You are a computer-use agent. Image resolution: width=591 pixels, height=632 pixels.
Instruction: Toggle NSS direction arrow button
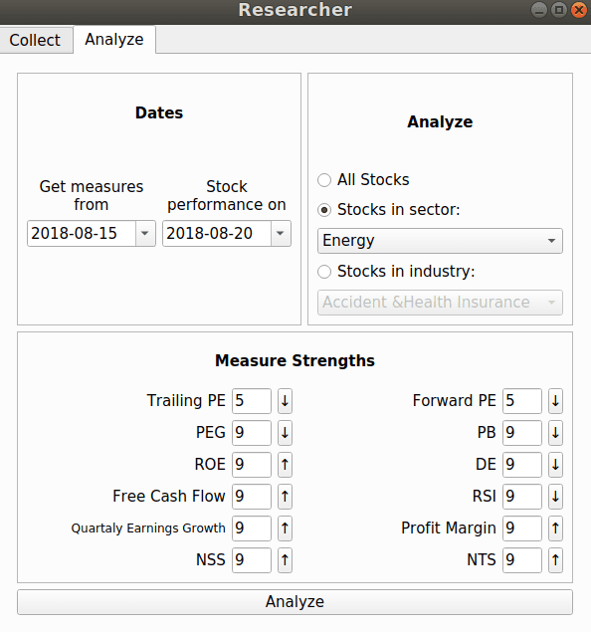285,560
